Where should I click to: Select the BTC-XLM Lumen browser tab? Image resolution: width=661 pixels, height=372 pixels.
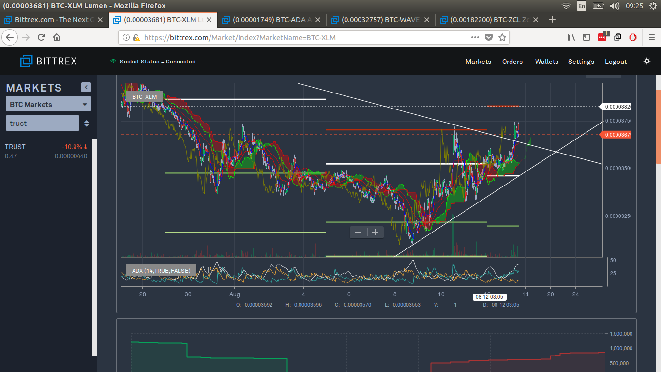pos(163,20)
